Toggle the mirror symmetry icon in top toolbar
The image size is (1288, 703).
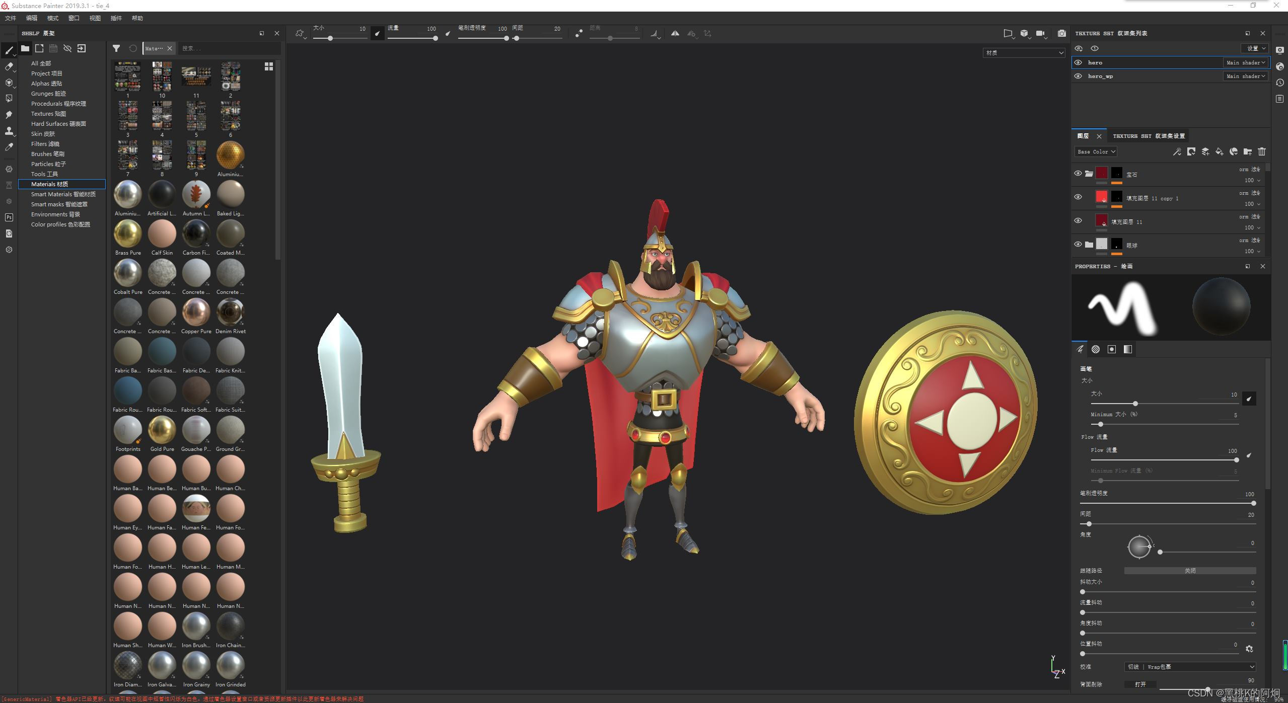(675, 34)
